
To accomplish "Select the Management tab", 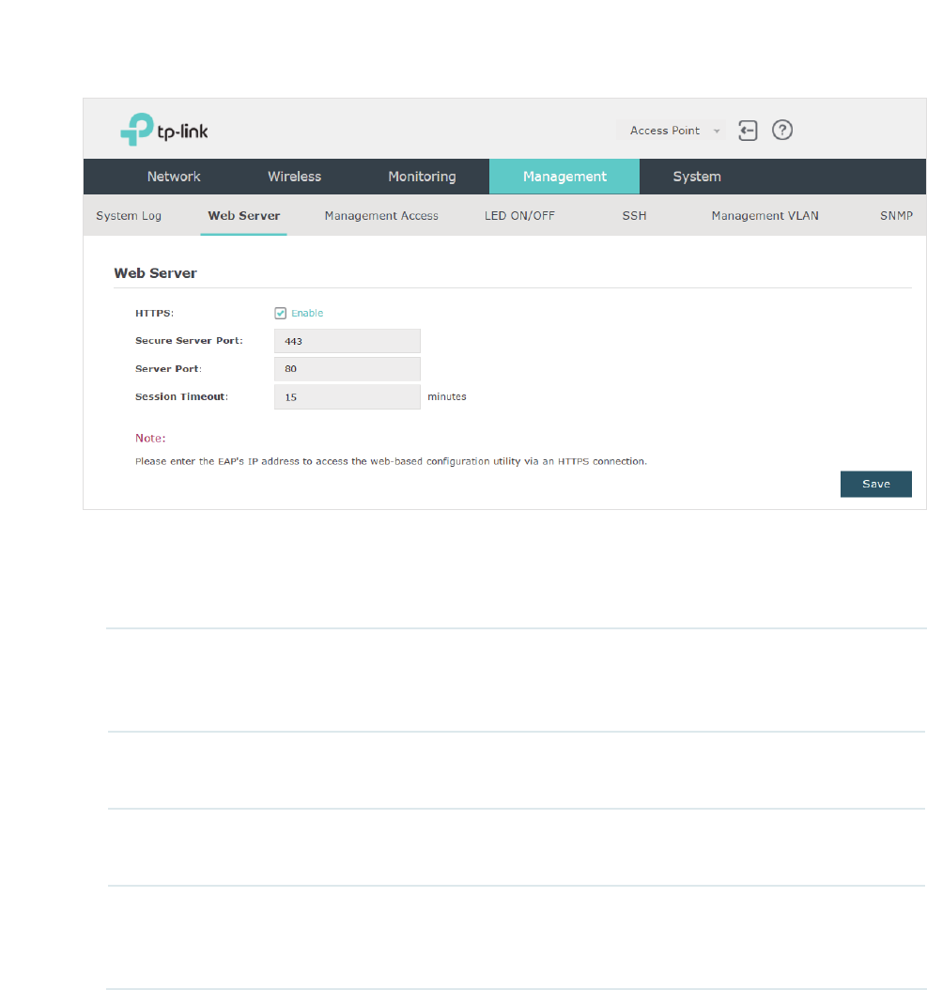I will [x=564, y=177].
